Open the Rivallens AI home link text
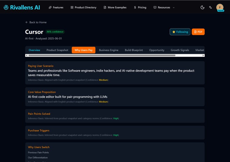Image resolution: width=230 pixels, height=162 pixels. click(25, 7)
